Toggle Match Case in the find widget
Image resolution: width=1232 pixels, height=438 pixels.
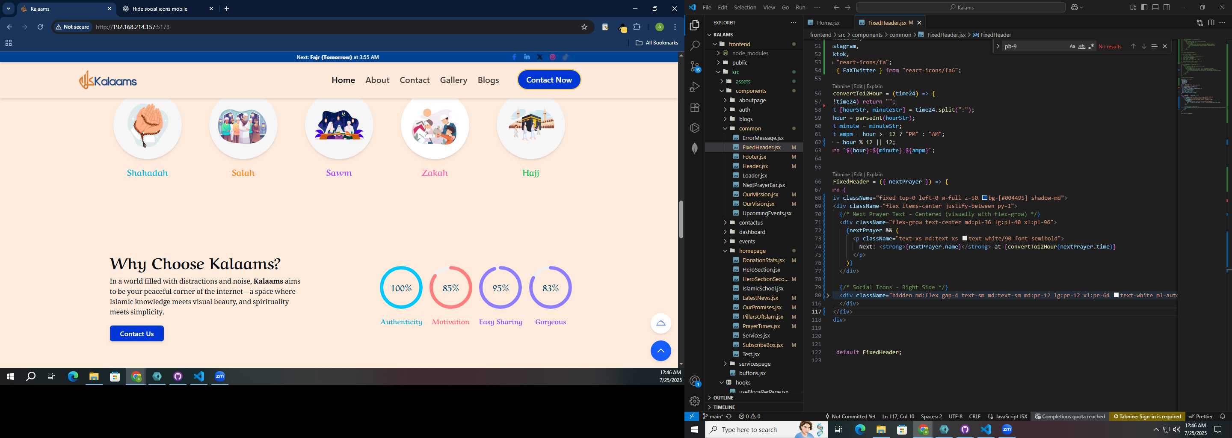click(x=1072, y=46)
